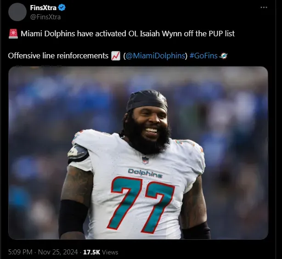282x259 pixels.
Task: Click the Nov 25, 2024 date
Action: [x=58, y=252]
